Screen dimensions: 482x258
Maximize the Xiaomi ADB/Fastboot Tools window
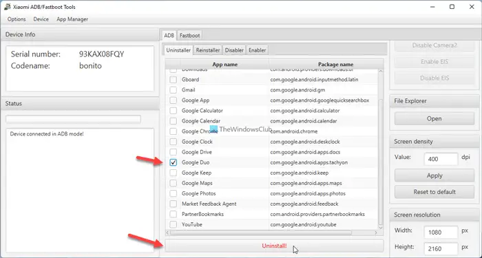(452, 7)
